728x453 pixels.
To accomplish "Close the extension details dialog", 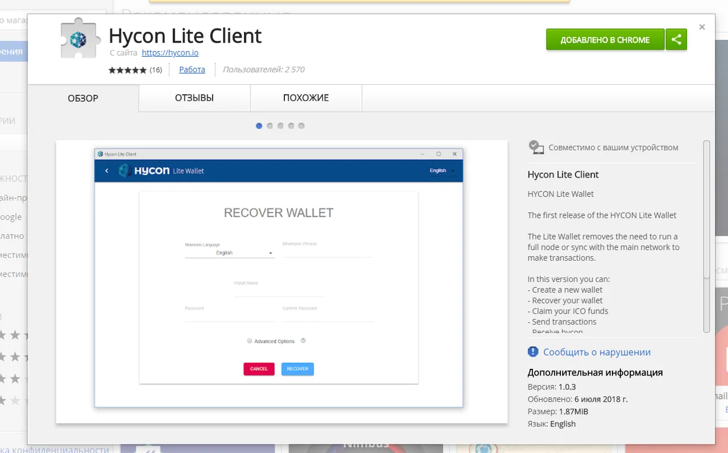I will (x=702, y=27).
